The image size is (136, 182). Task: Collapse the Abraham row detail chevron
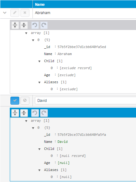tap(5, 13)
